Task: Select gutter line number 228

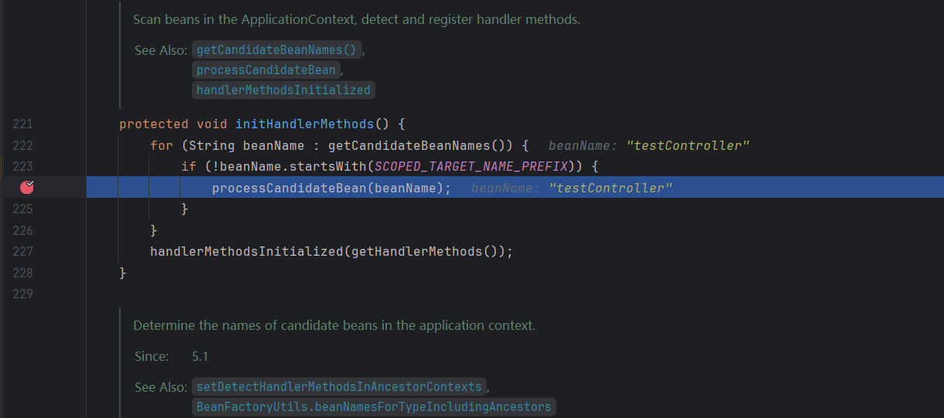Action: 23,273
